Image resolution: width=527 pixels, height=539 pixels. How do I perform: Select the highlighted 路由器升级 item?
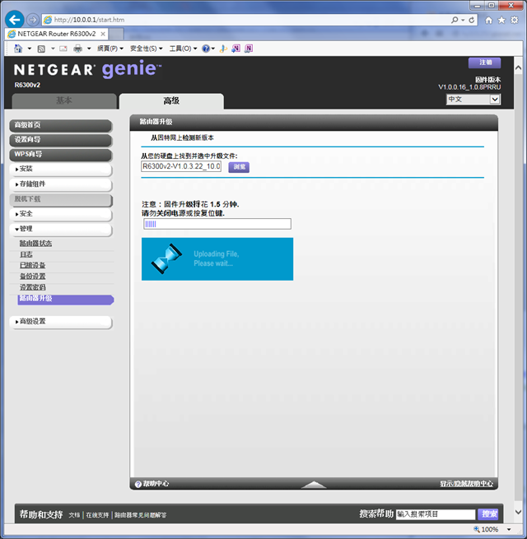coord(65,299)
